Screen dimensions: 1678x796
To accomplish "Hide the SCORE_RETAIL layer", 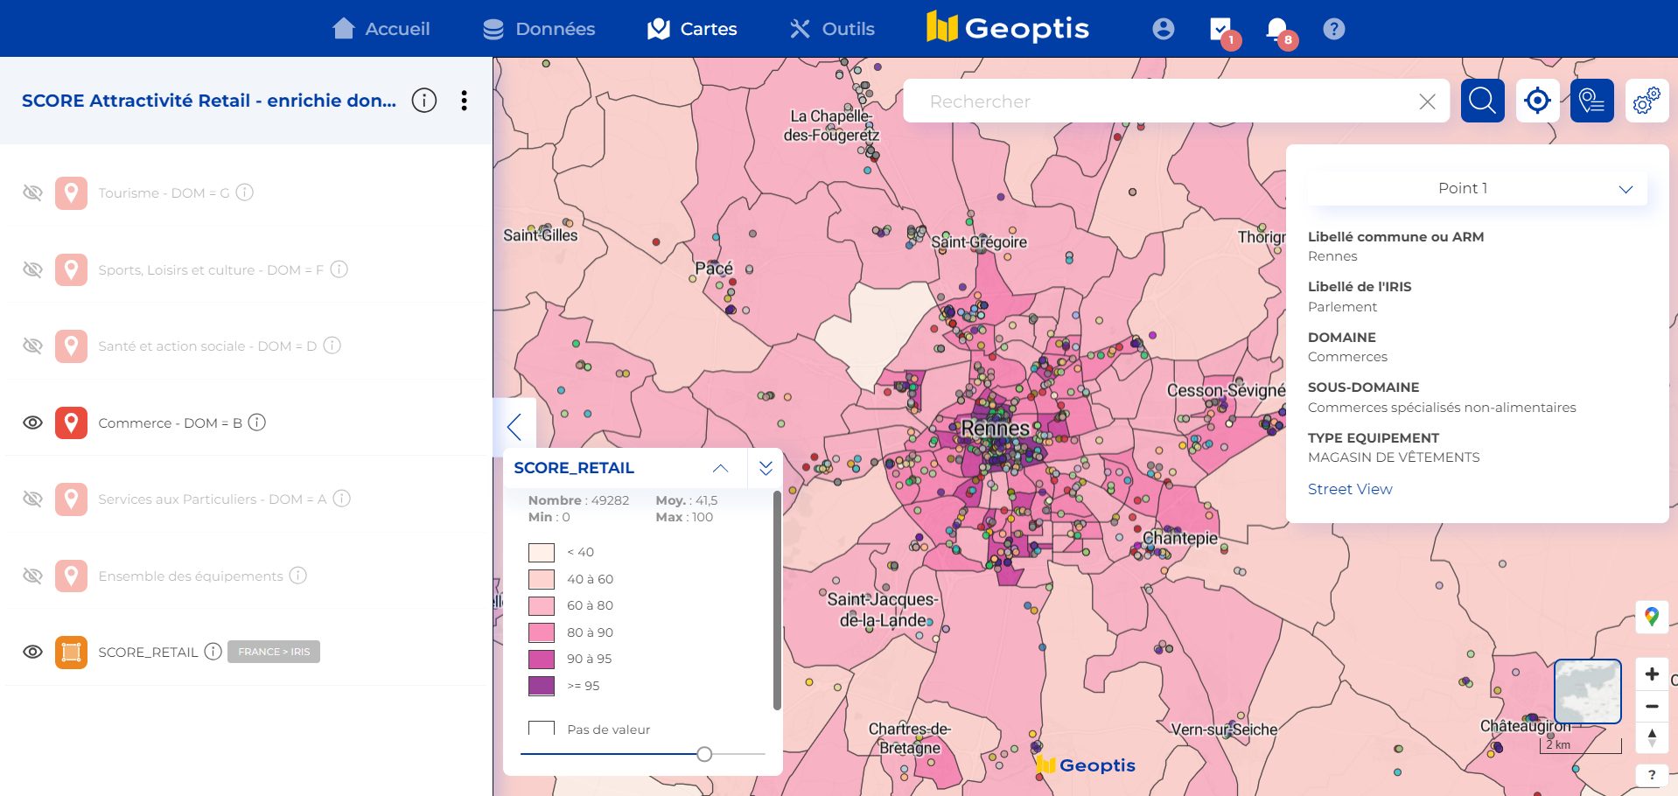I will (32, 652).
